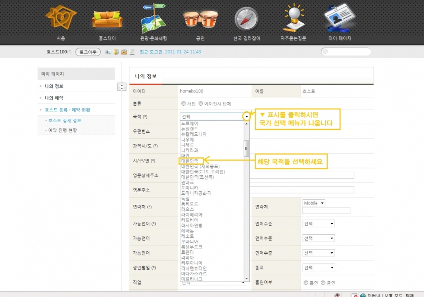Click the search magnifier icon in search box
This screenshot has width=424, height=297.
click(325, 52)
